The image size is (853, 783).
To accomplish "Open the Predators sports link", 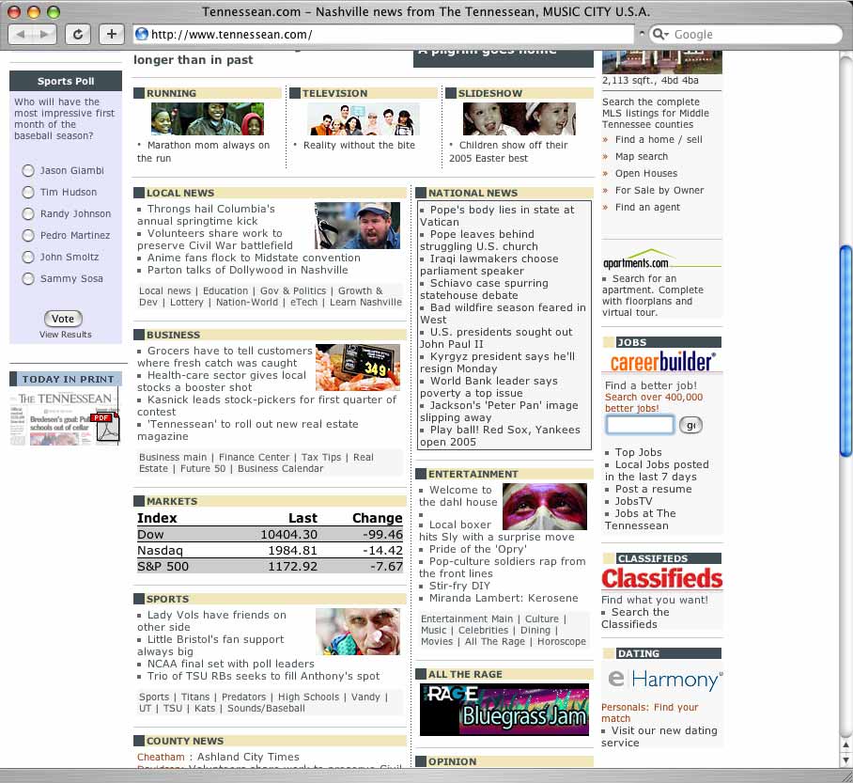I will click(x=243, y=697).
